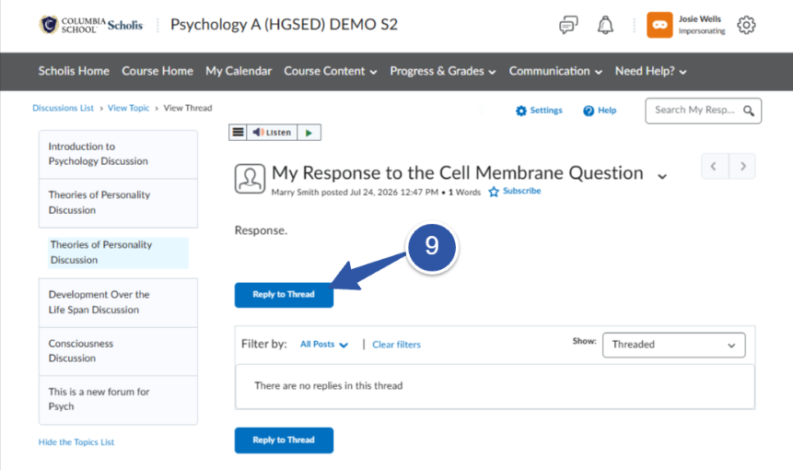Expand the thread title actions chevron

click(662, 177)
